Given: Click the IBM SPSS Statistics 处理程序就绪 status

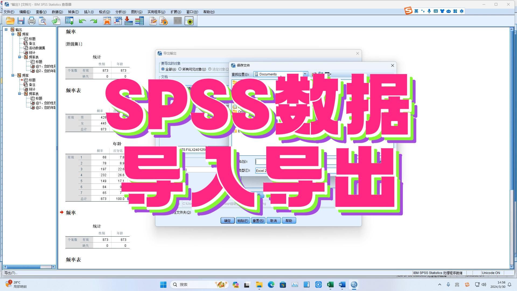Looking at the screenshot, I should [x=438, y=273].
